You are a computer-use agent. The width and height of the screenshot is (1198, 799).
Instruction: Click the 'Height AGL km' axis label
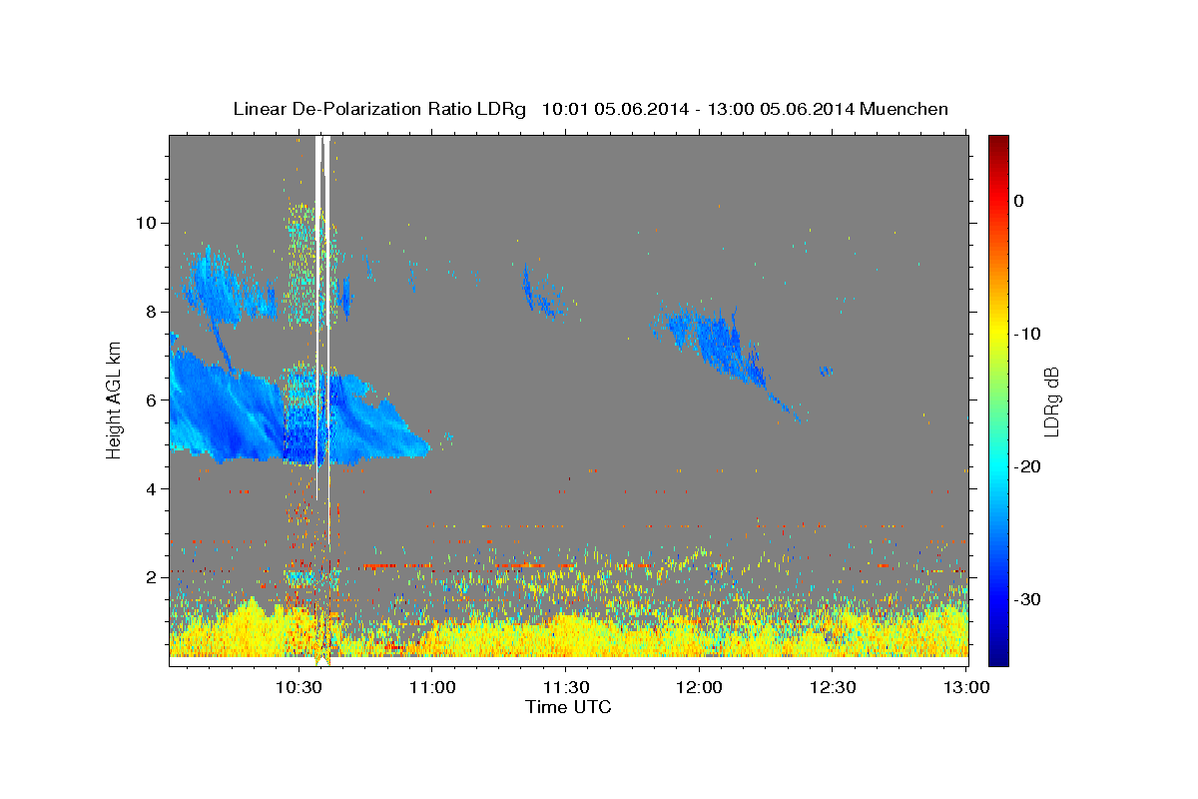[x=114, y=400]
